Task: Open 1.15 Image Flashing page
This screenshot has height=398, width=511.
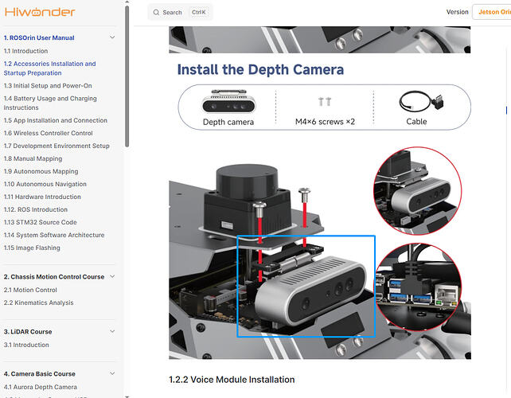Action: coord(32,248)
